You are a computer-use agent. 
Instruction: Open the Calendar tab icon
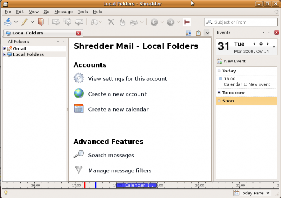(189, 33)
